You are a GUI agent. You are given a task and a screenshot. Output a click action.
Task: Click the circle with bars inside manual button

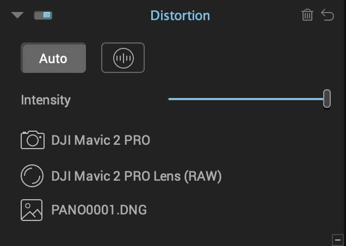[x=123, y=58]
